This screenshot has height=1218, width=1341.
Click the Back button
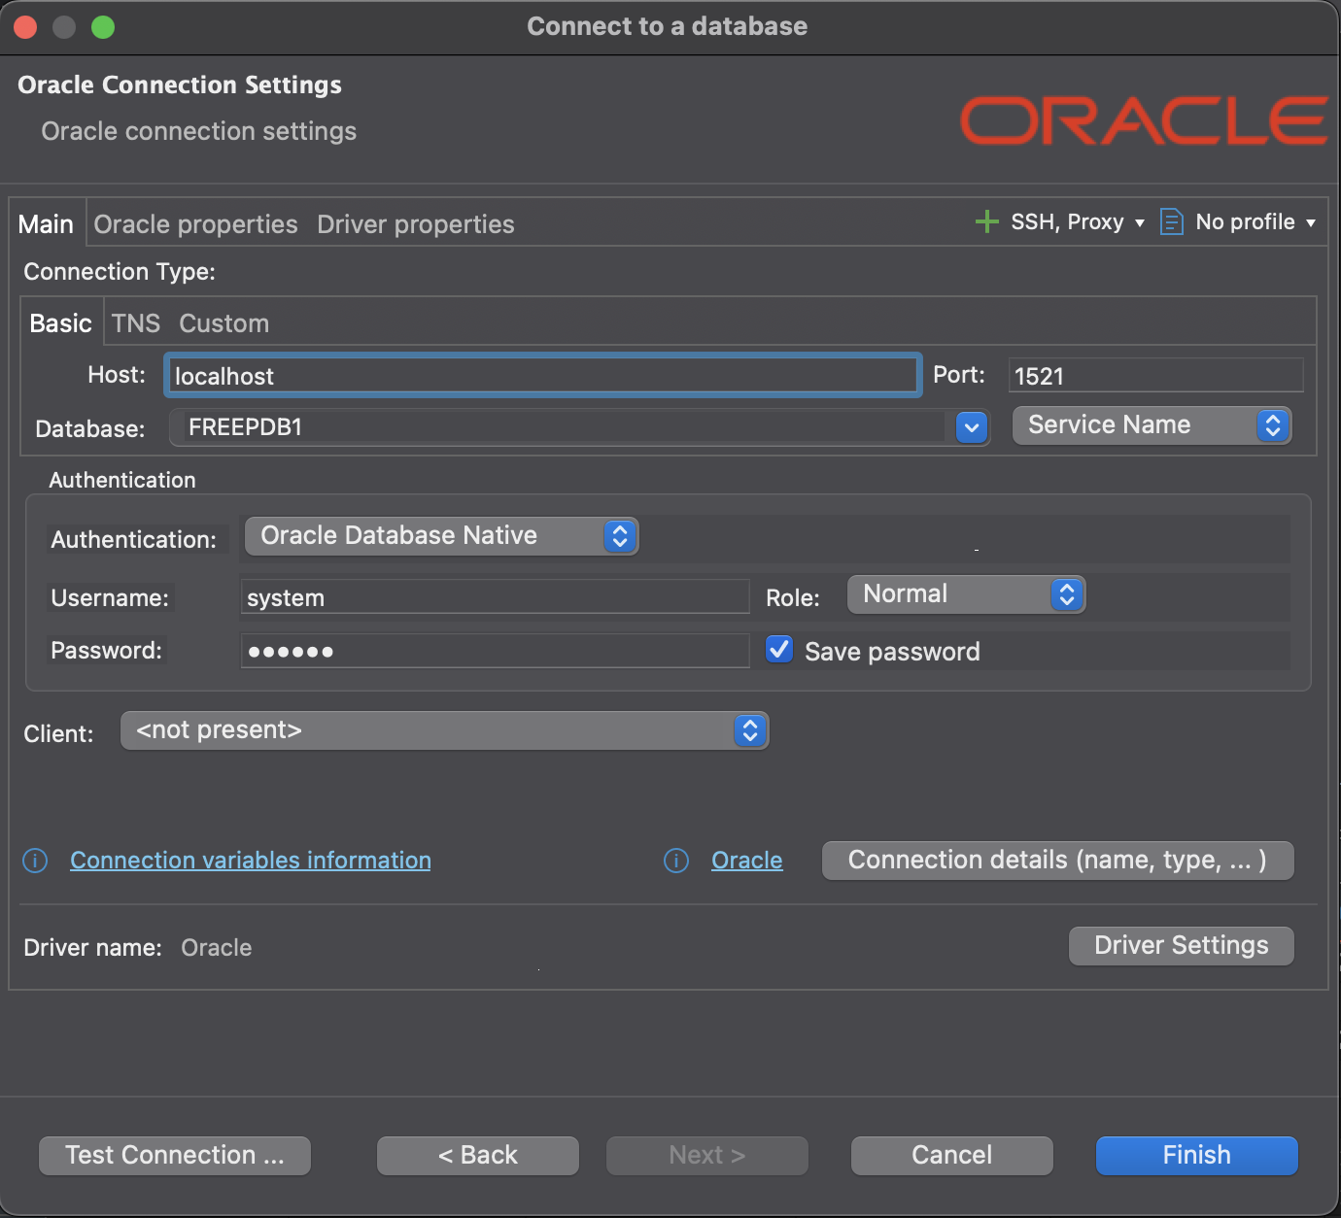pos(478,1156)
